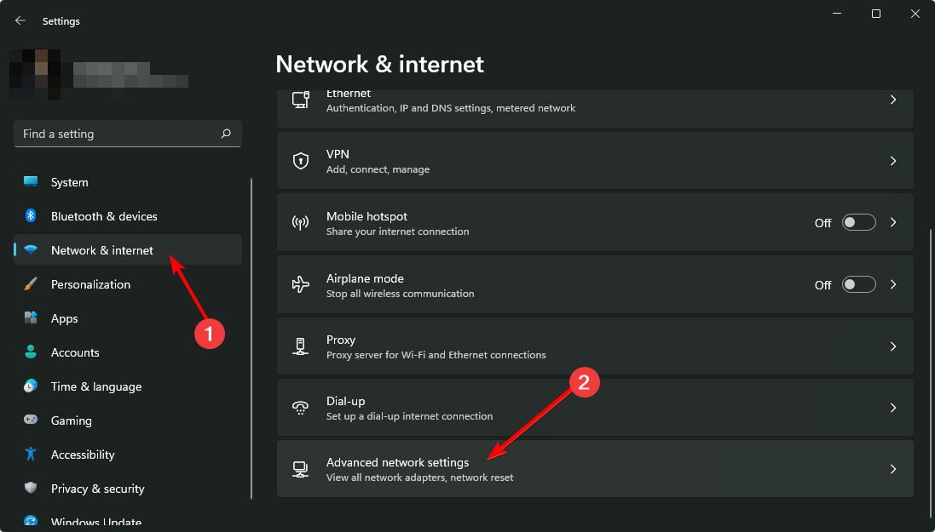Click the System monitor icon in sidebar
Screen dimensions: 935x532
tap(31, 182)
